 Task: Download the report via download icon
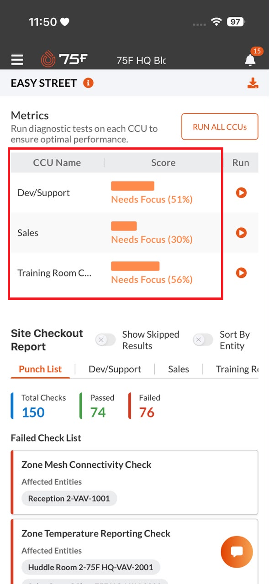(253, 83)
